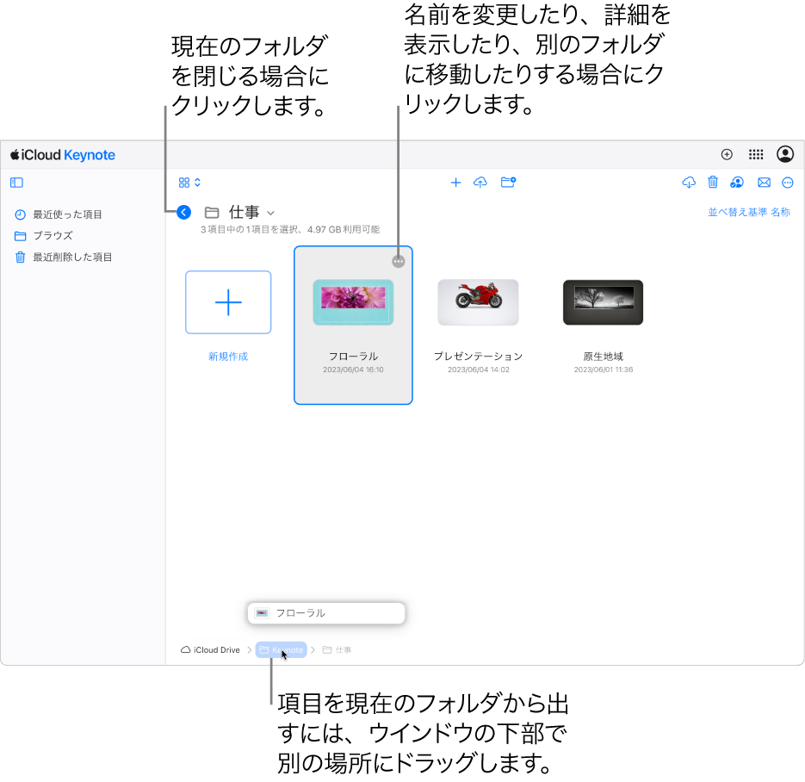Open the プレゼンテーション presentation thumbnail
The width and height of the screenshot is (805, 782).
478,302
